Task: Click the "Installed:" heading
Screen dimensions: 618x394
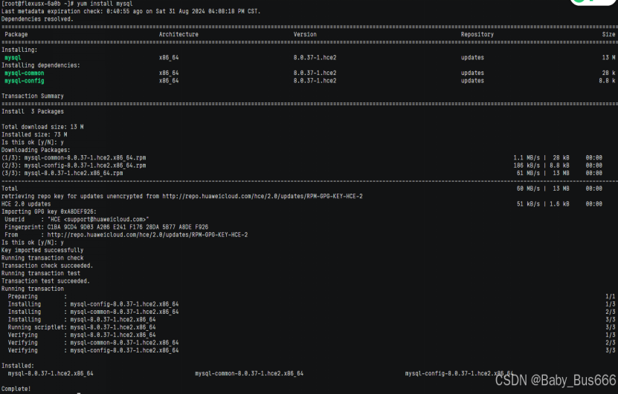Action: [x=18, y=366]
